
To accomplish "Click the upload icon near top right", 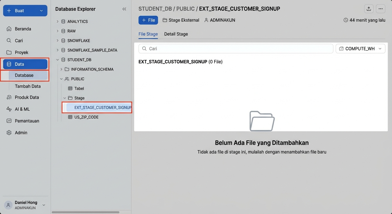I will coord(369,9).
